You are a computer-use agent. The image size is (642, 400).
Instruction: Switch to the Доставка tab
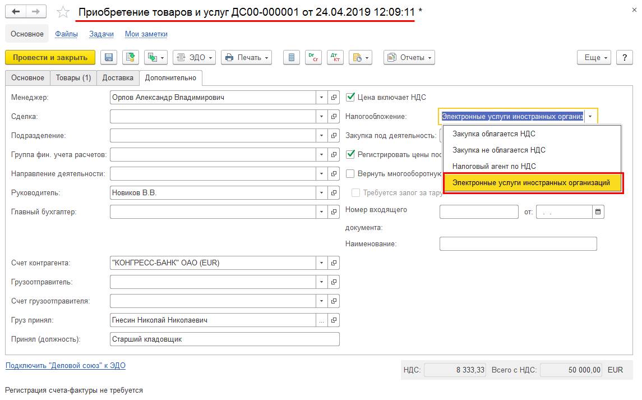click(x=118, y=78)
